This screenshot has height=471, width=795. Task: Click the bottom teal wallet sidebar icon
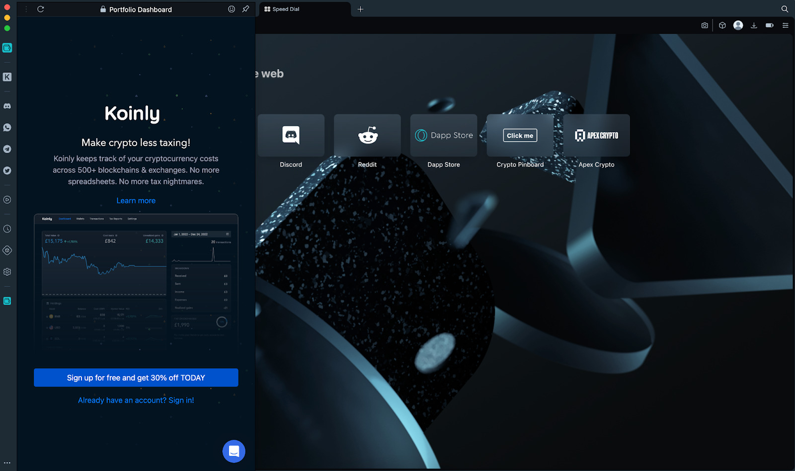coord(7,301)
